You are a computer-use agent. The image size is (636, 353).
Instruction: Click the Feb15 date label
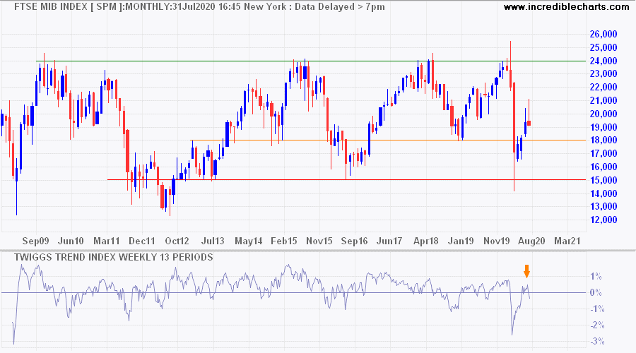284,241
